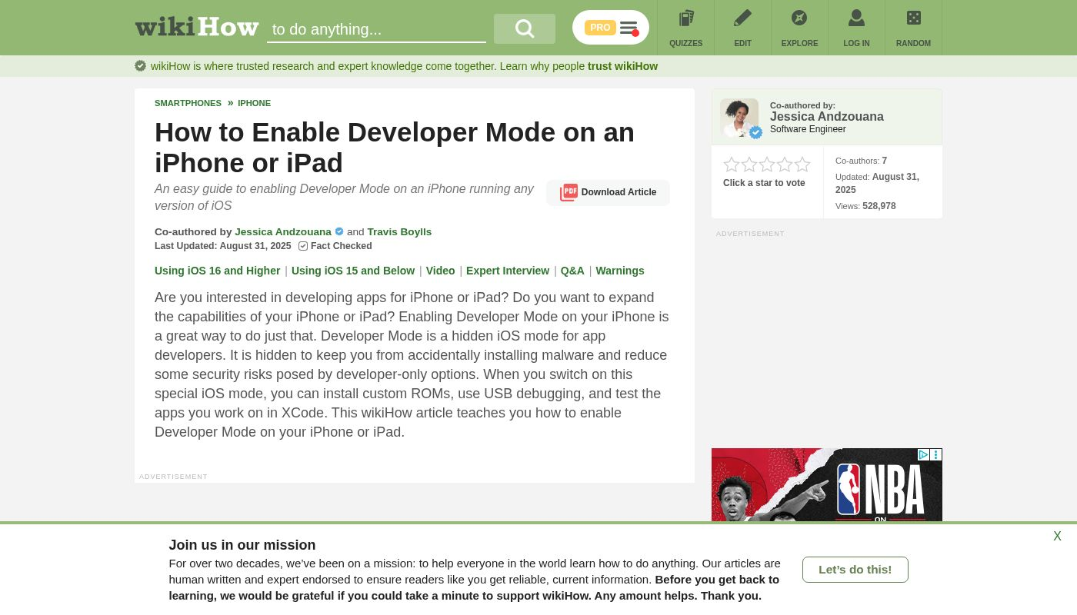Jump to Using iOS 16 and Higher section
The image size is (1077, 615).
pyautogui.click(x=217, y=271)
